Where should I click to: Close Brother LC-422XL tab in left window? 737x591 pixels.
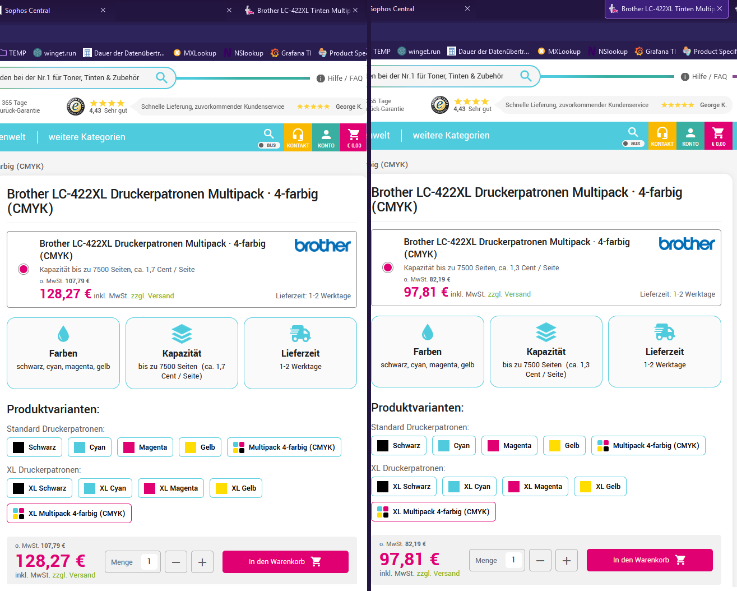tap(355, 11)
